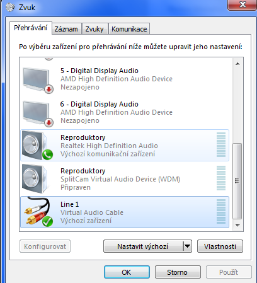The height and width of the screenshot is (283, 257).
Task: Switch to the Přehrávání tab
Action: [x=31, y=28]
